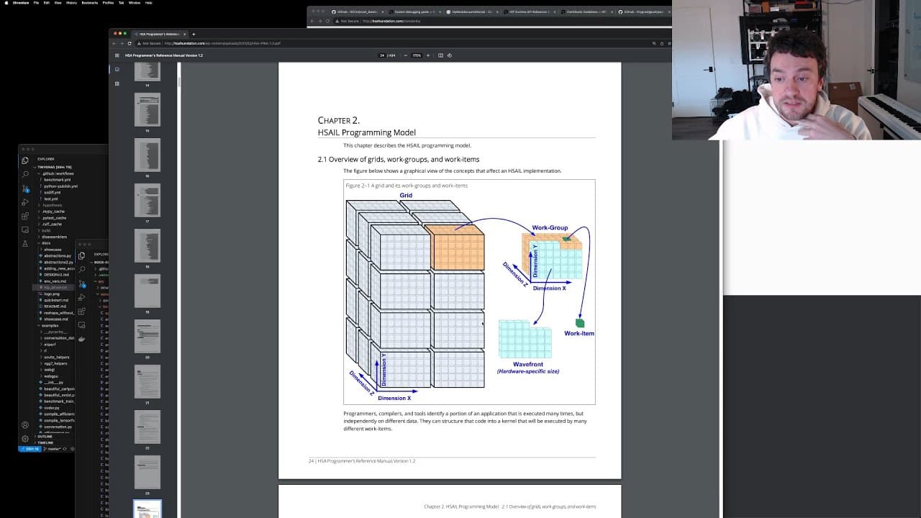The height and width of the screenshot is (518, 921).
Task: Expand the OUTLINE section in VS Code
Action: pos(45,437)
